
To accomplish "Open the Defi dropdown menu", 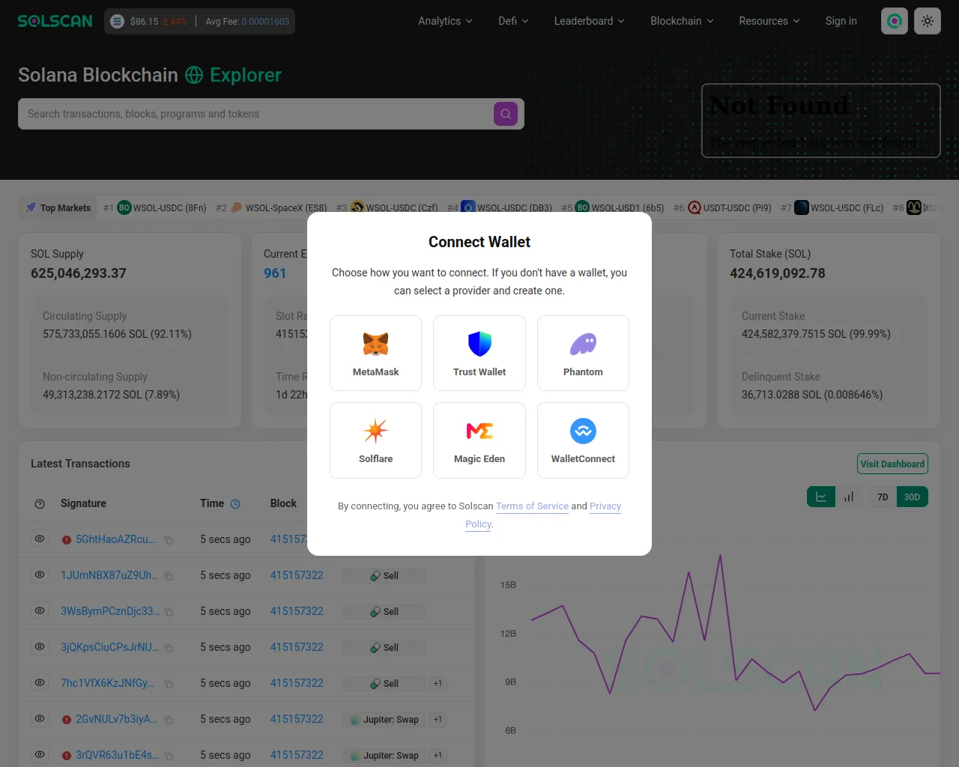I will (x=513, y=21).
